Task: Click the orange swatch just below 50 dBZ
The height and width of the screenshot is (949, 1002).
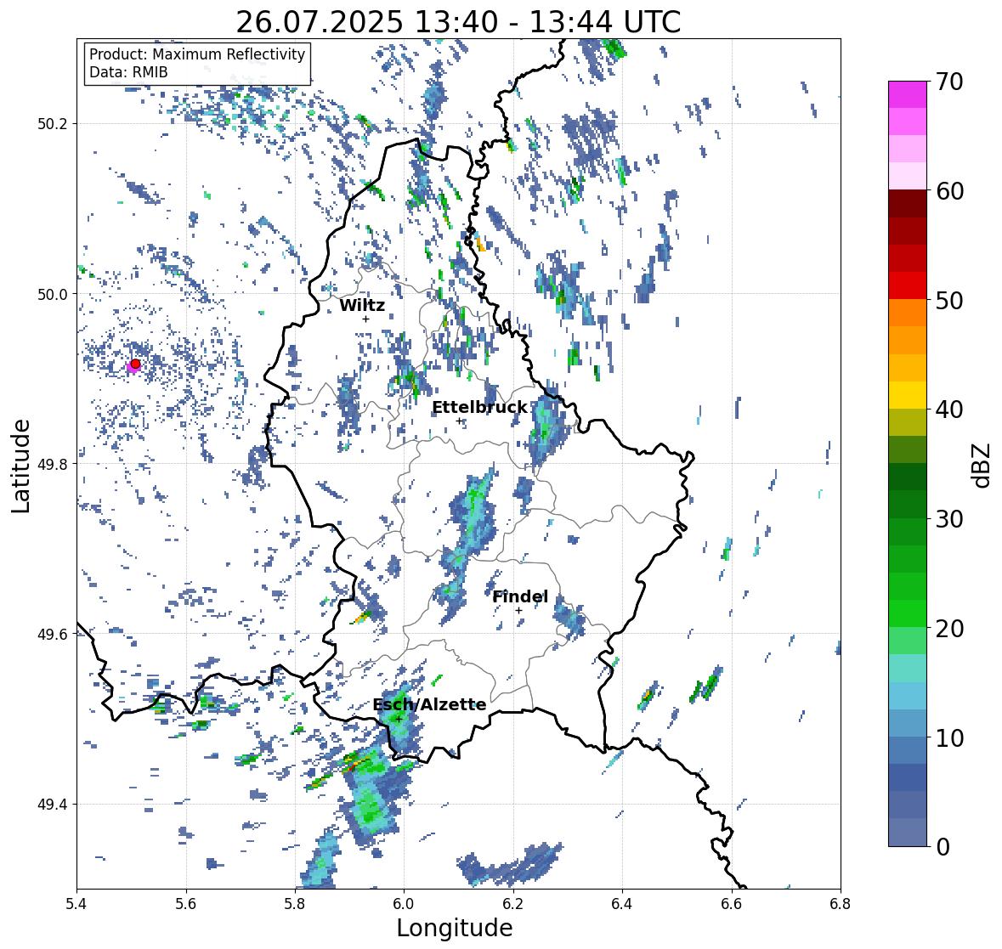Action: coord(908,313)
